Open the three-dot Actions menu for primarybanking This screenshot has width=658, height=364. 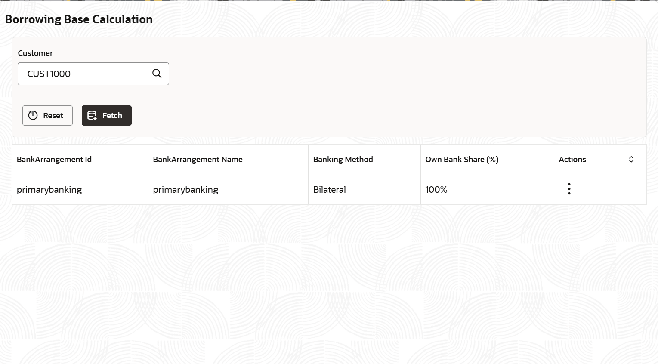pos(569,189)
